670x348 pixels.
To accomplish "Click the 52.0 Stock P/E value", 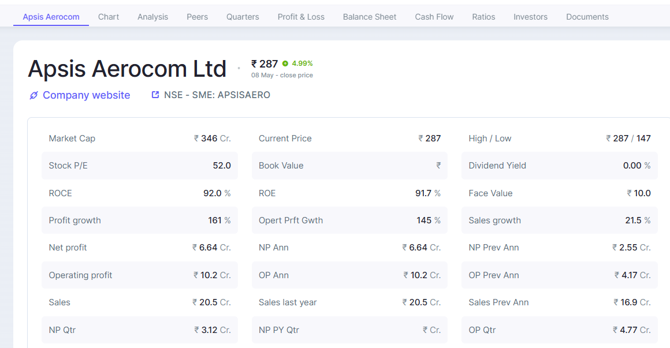I will 222,166.
